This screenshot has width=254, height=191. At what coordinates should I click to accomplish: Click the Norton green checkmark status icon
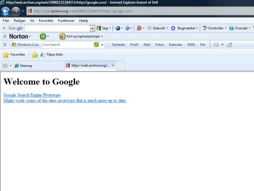pos(43,37)
